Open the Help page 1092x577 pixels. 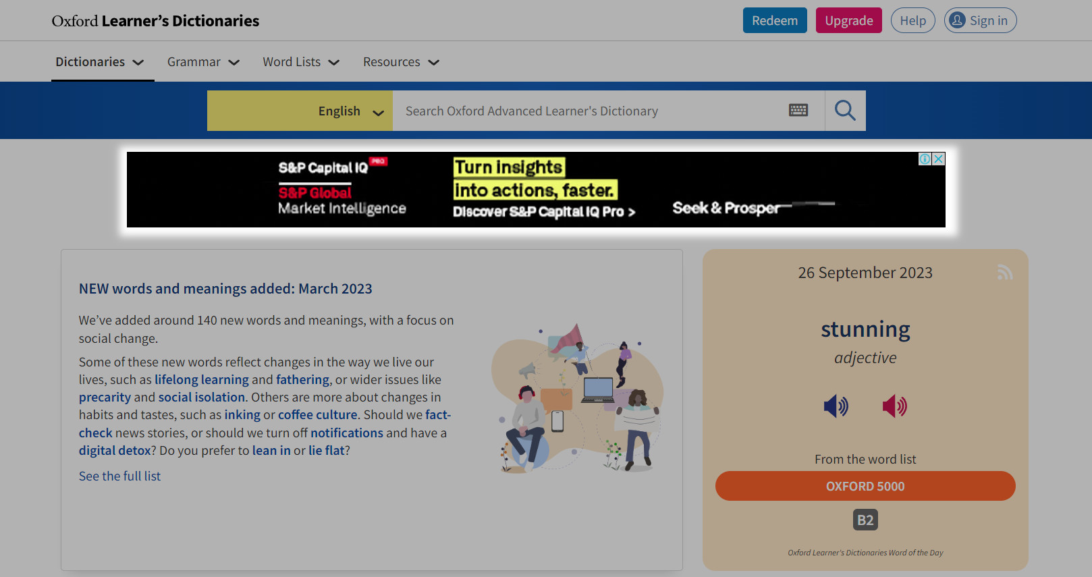click(x=913, y=20)
